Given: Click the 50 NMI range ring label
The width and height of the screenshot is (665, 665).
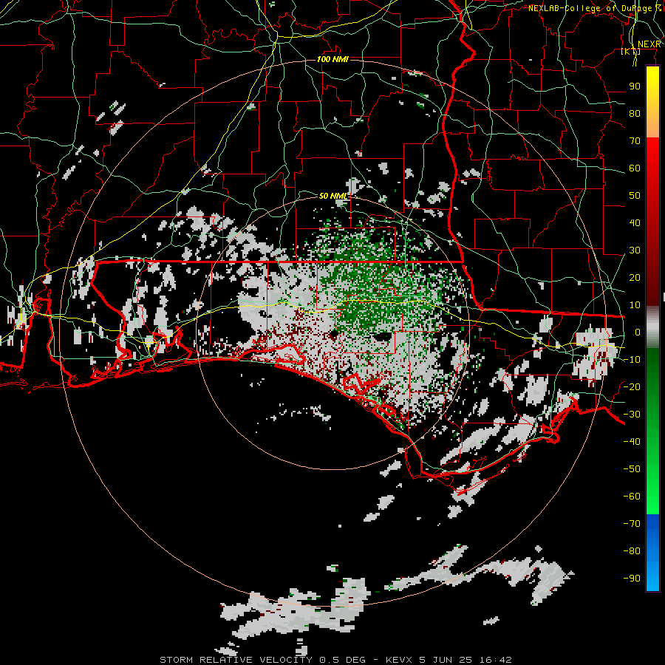Looking at the screenshot, I should 332,196.
